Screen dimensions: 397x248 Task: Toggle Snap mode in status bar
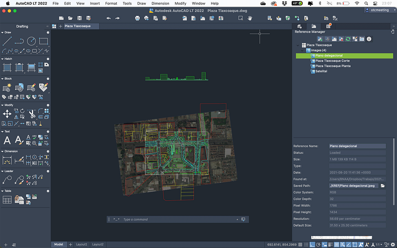tap(306, 245)
